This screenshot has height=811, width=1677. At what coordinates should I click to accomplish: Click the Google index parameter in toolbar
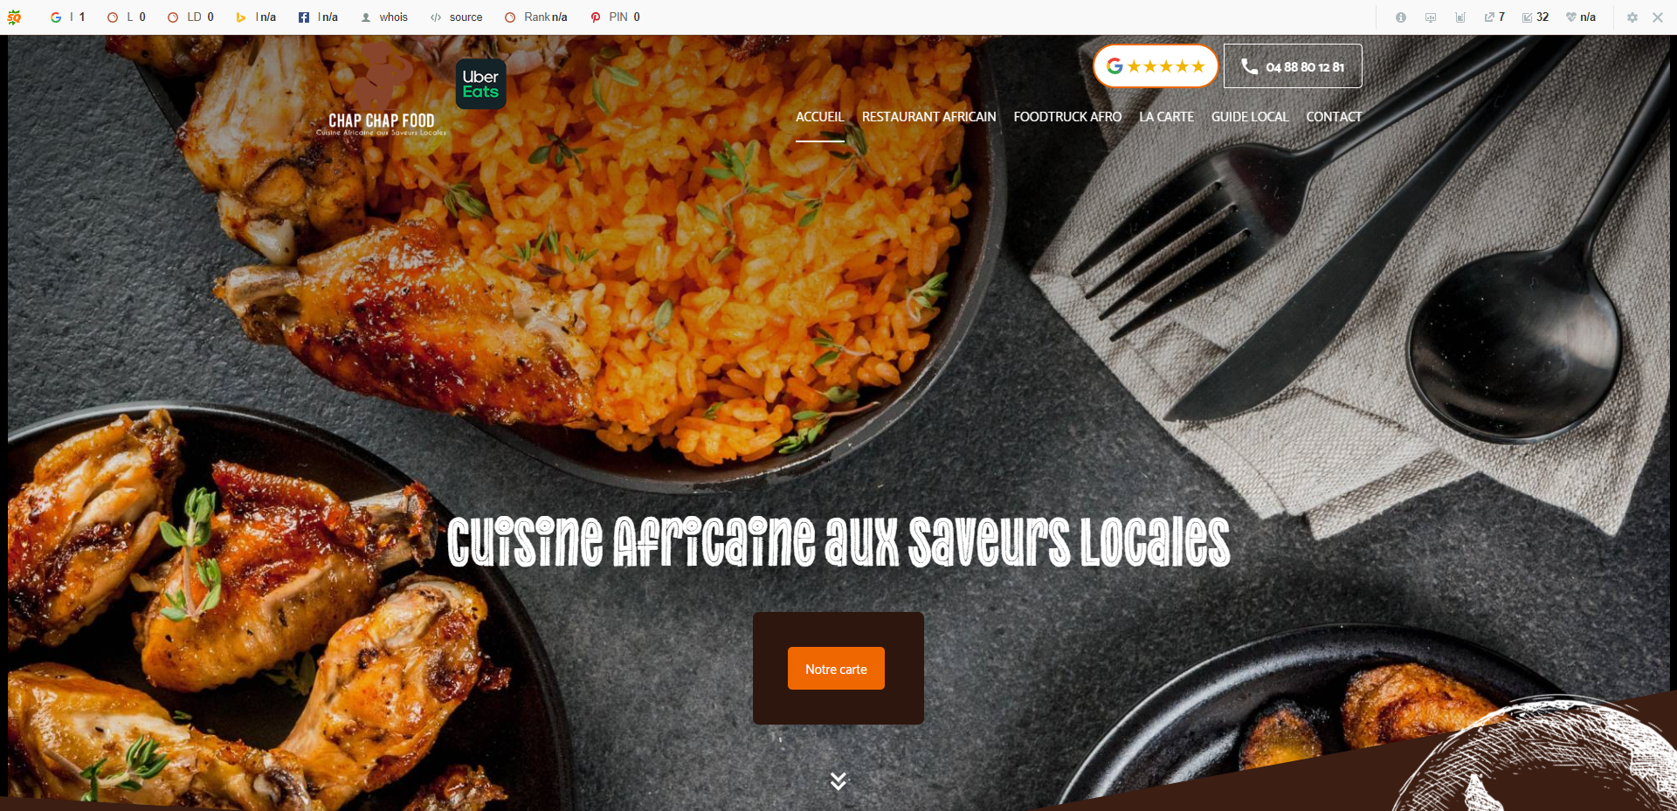click(68, 17)
